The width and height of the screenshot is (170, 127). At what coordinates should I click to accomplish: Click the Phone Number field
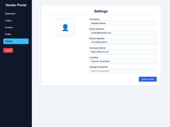pos(123,42)
